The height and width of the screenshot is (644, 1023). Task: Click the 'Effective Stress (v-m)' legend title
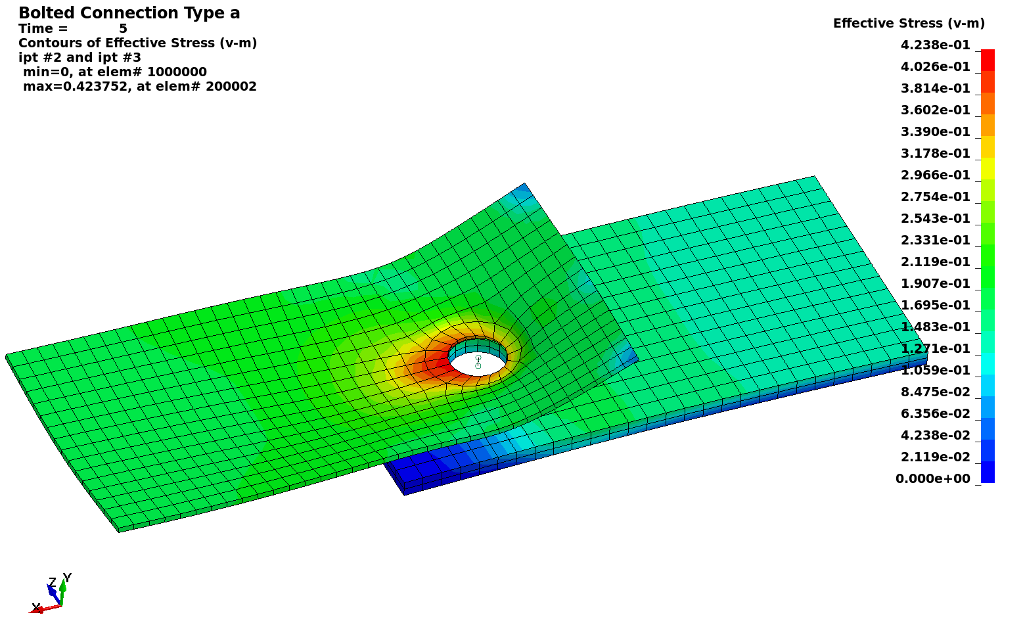(909, 24)
